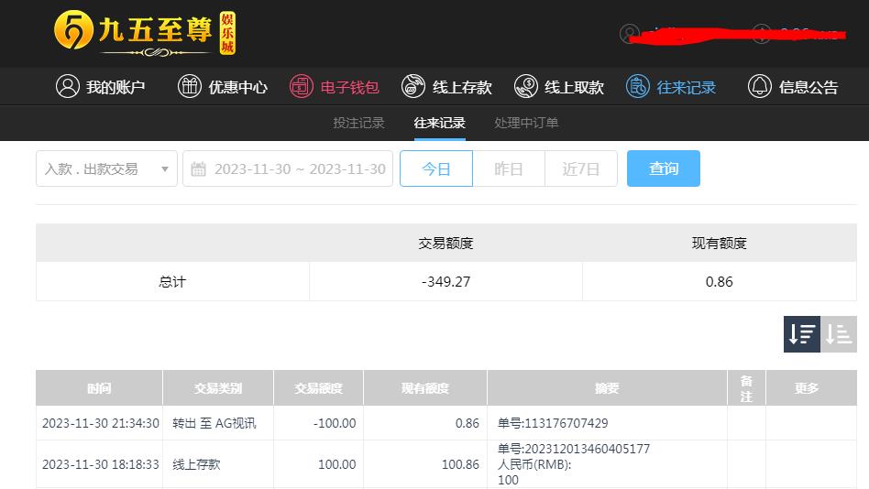Image resolution: width=869 pixels, height=489 pixels.
Task: Open 信息公告 bell icon
Action: pyautogui.click(x=760, y=86)
